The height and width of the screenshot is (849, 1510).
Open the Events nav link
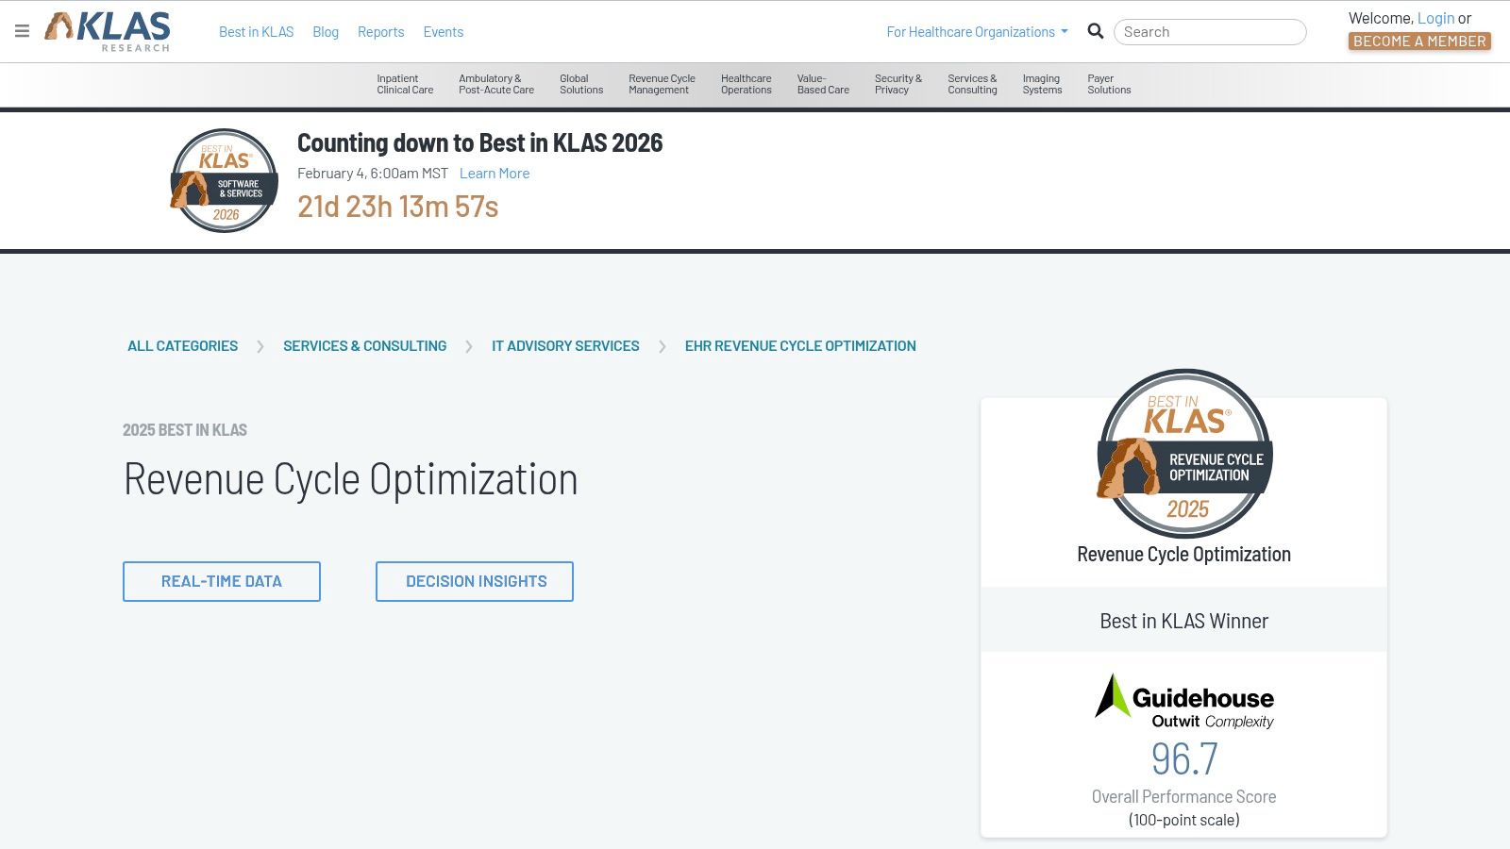(444, 32)
